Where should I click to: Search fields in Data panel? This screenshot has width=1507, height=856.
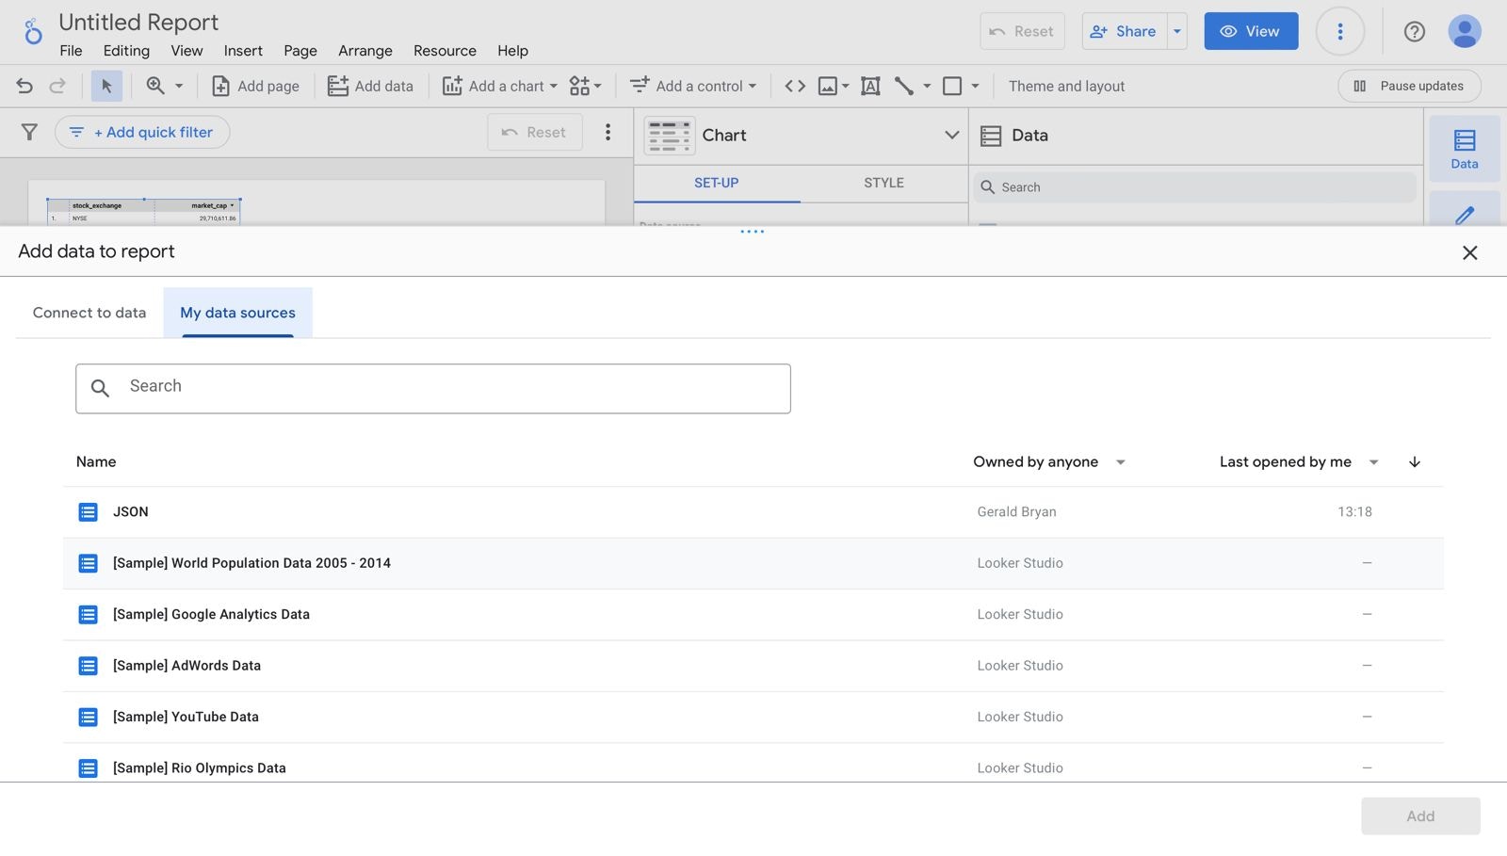point(1194,187)
